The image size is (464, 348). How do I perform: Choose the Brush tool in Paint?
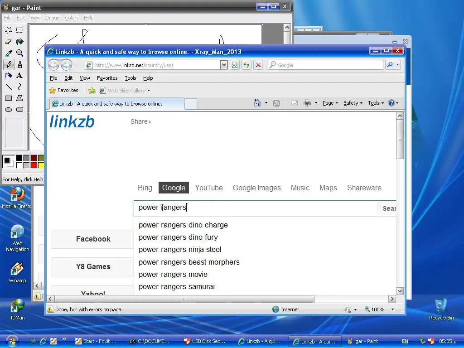tap(19, 64)
